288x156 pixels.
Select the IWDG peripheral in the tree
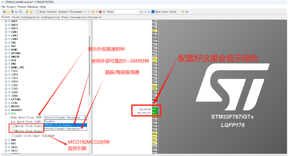point(14,96)
